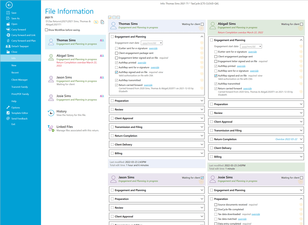Expand Thomas's Transmission and Filing section

click(202, 127)
